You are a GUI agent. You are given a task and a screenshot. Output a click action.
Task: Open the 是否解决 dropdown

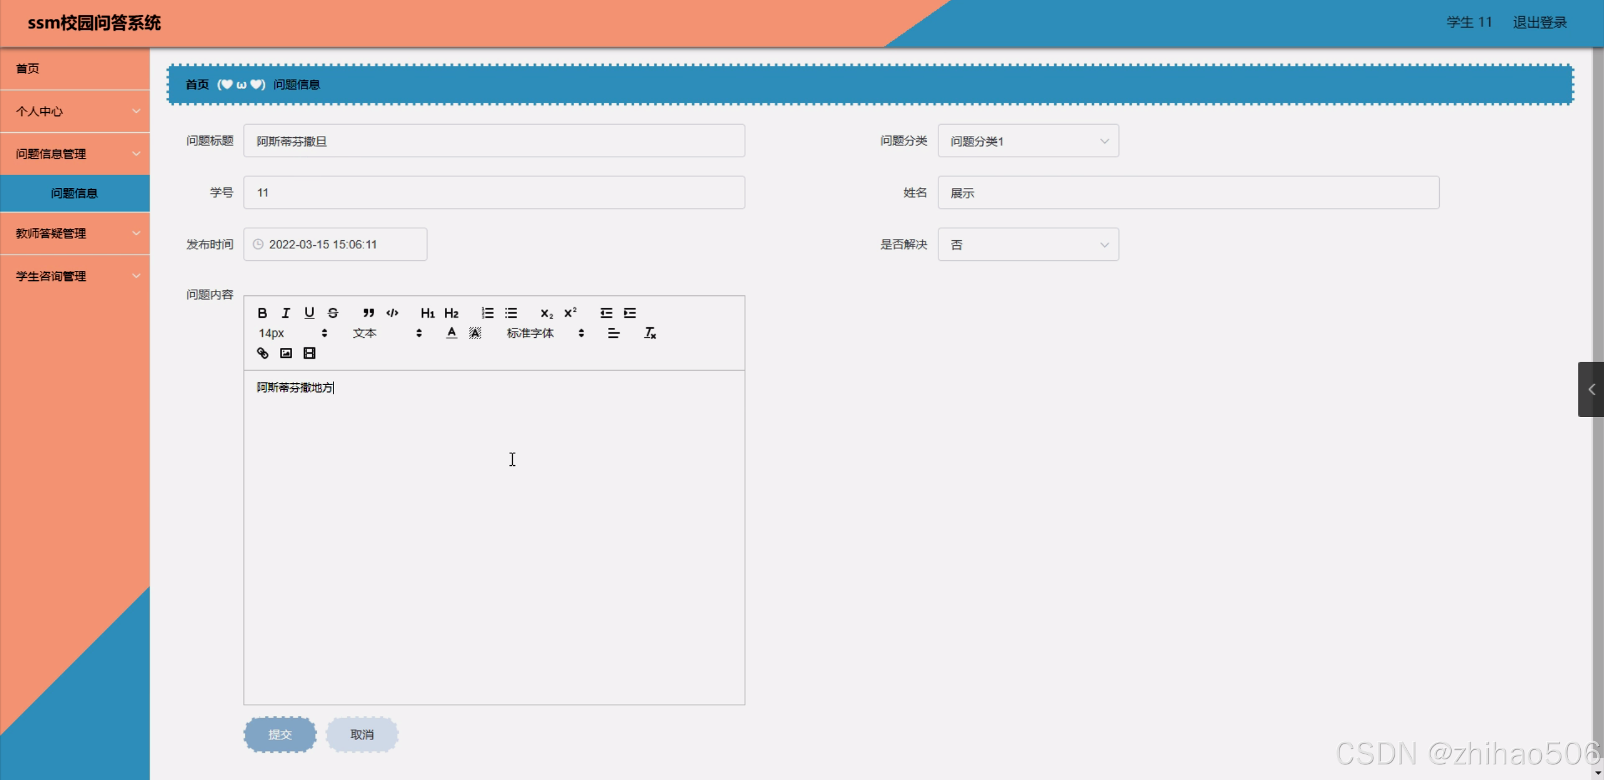(1028, 244)
